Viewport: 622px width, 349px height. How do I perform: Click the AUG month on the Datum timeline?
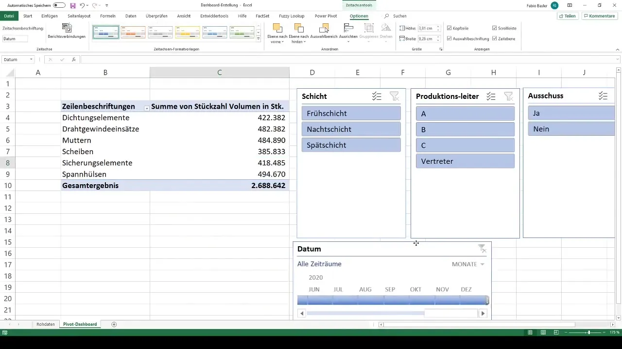(365, 289)
